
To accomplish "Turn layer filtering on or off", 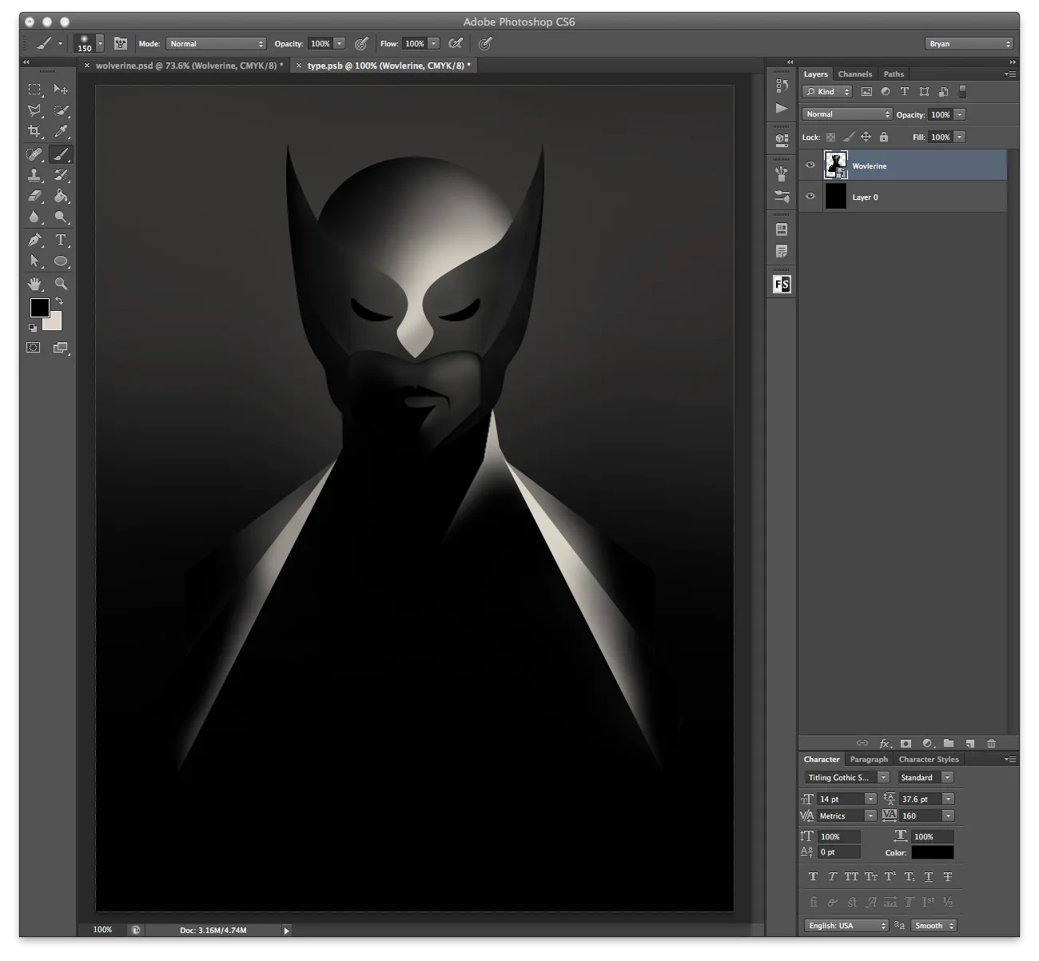I will click(x=962, y=91).
